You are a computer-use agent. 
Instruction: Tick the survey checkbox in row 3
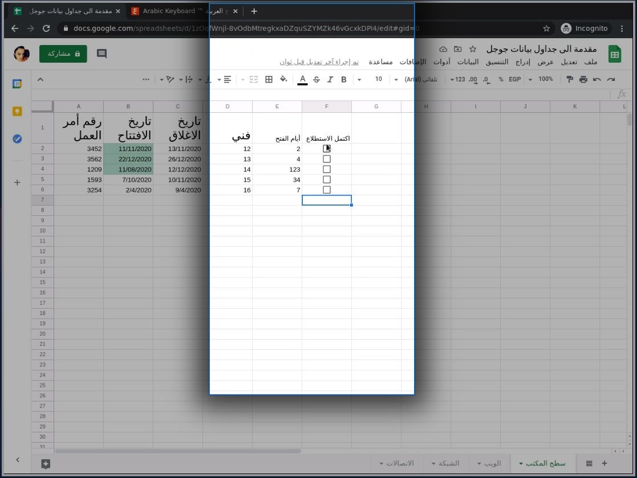tap(327, 159)
